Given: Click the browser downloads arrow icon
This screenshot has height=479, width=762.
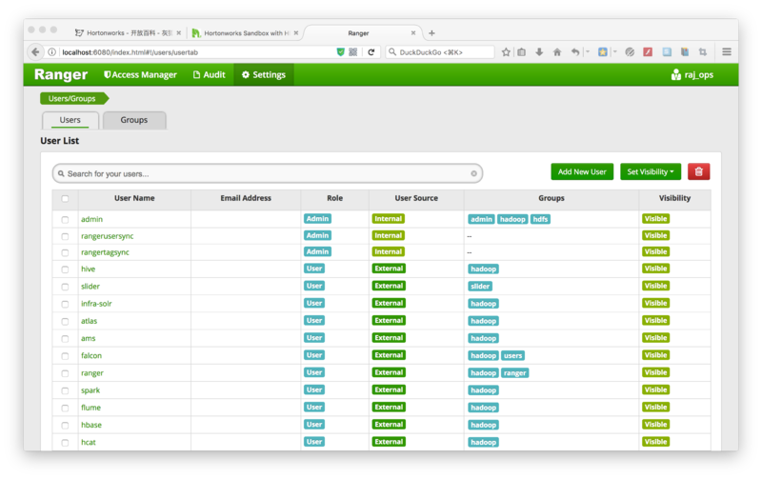Looking at the screenshot, I should [539, 51].
